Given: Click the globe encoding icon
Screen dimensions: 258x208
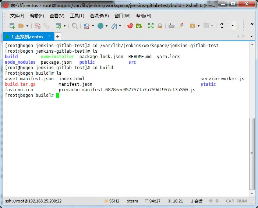Looking at the screenshot, I should click(x=100, y=26).
